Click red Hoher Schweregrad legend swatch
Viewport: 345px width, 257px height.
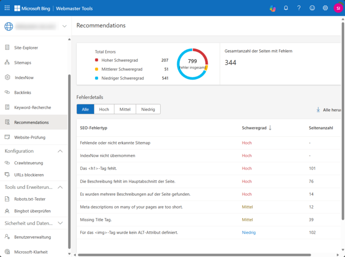[97, 60]
